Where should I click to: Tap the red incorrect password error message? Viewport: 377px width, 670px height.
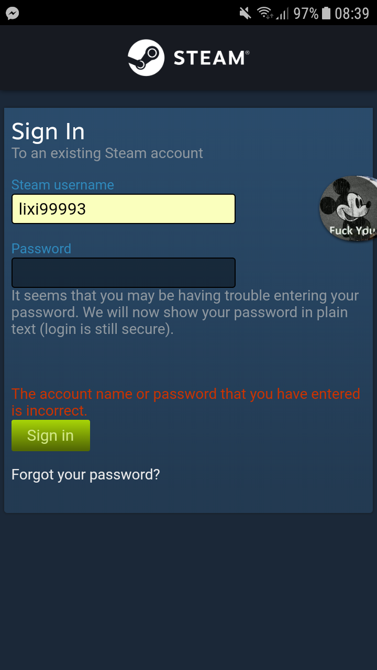186,402
